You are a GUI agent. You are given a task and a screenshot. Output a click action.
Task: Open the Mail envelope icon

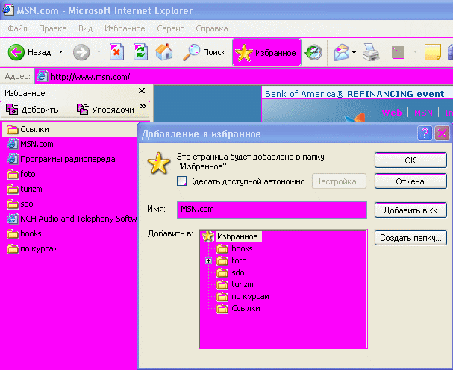pos(342,52)
